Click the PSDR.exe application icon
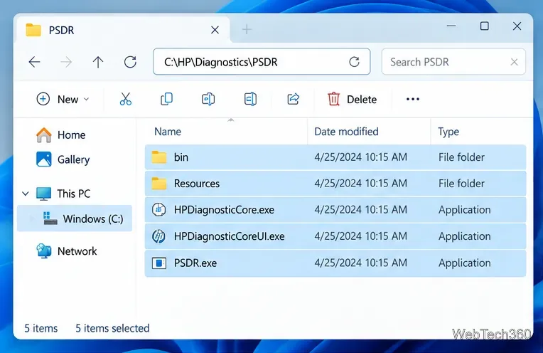543x353 pixels. [x=159, y=263]
